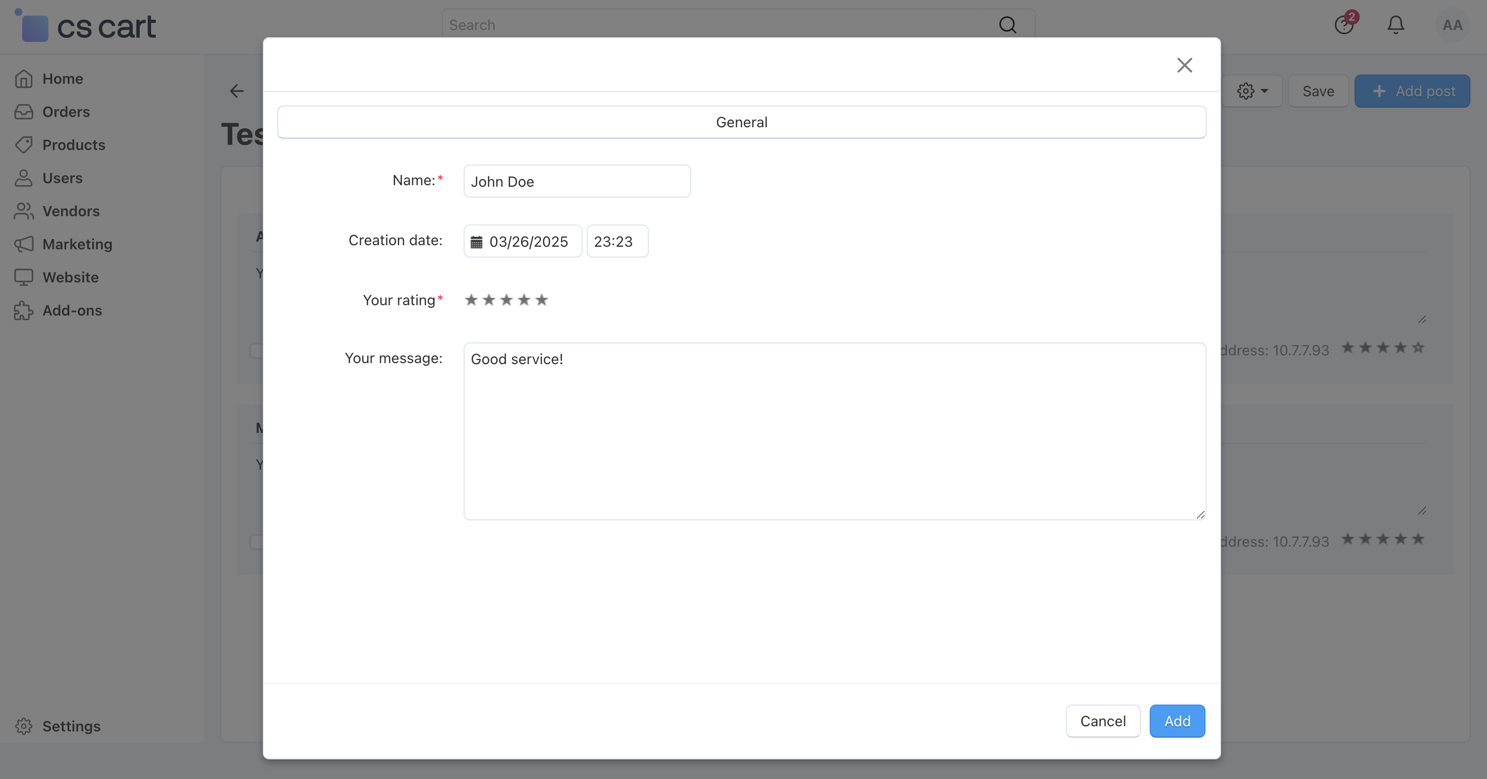Image resolution: width=1487 pixels, height=779 pixels.
Task: Open the notifications bell
Action: [x=1396, y=25]
